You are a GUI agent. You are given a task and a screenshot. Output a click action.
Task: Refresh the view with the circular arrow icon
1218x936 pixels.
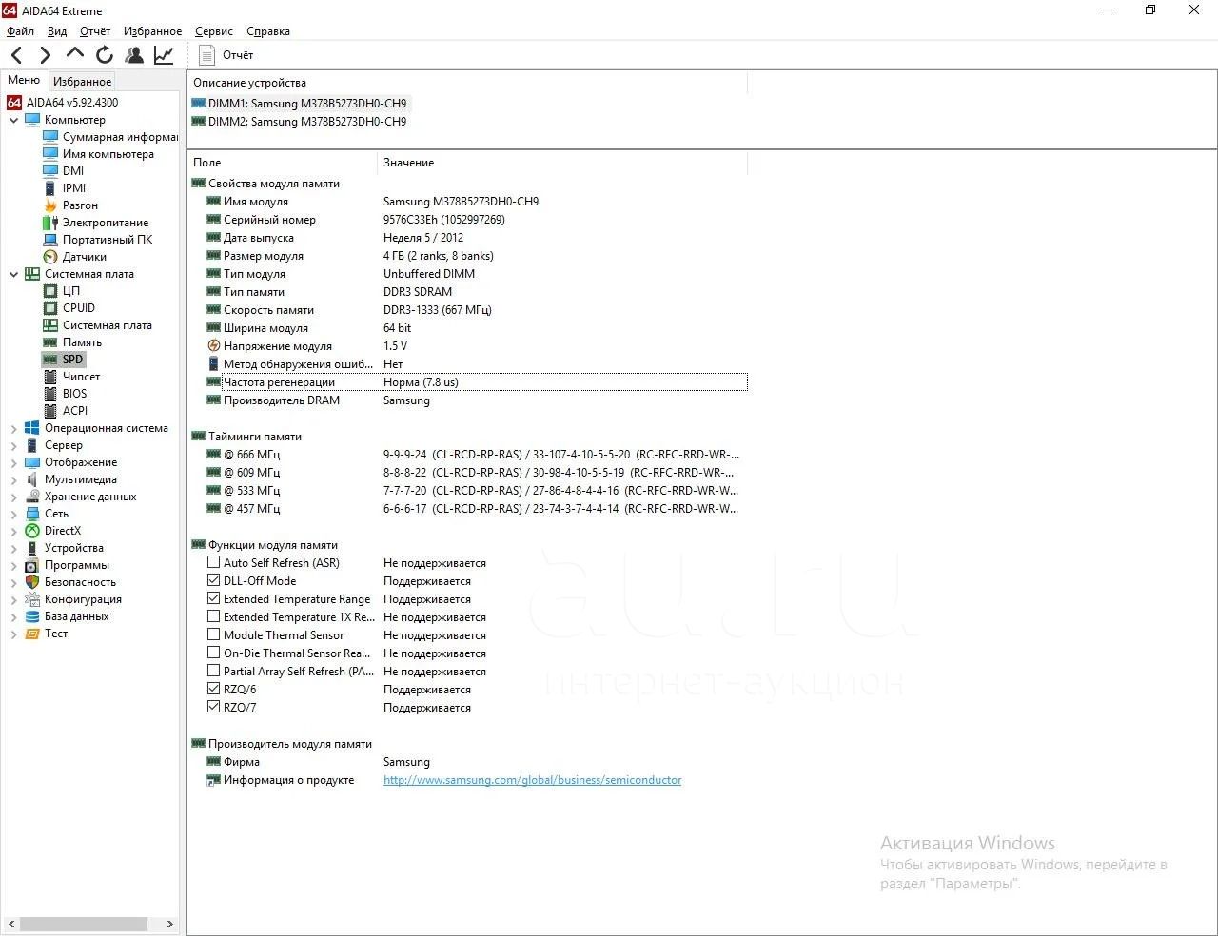[x=105, y=55]
